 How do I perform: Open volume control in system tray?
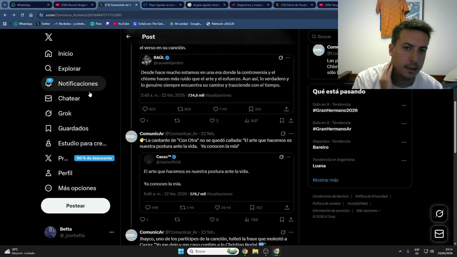pos(432,251)
